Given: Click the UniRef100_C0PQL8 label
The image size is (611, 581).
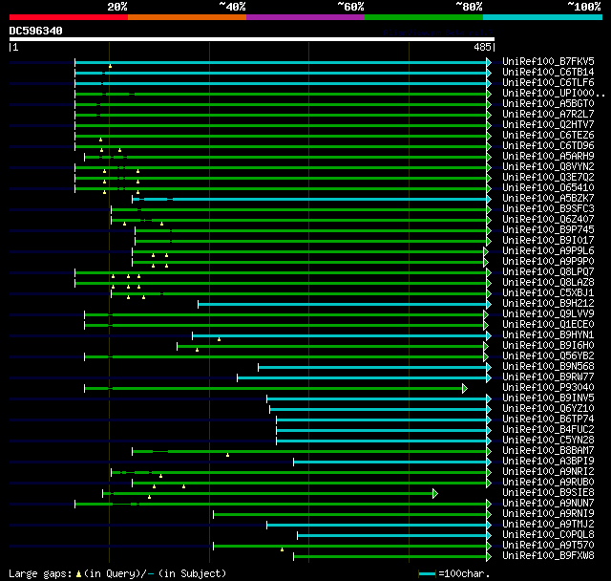Looking at the screenshot, I should [548, 535].
